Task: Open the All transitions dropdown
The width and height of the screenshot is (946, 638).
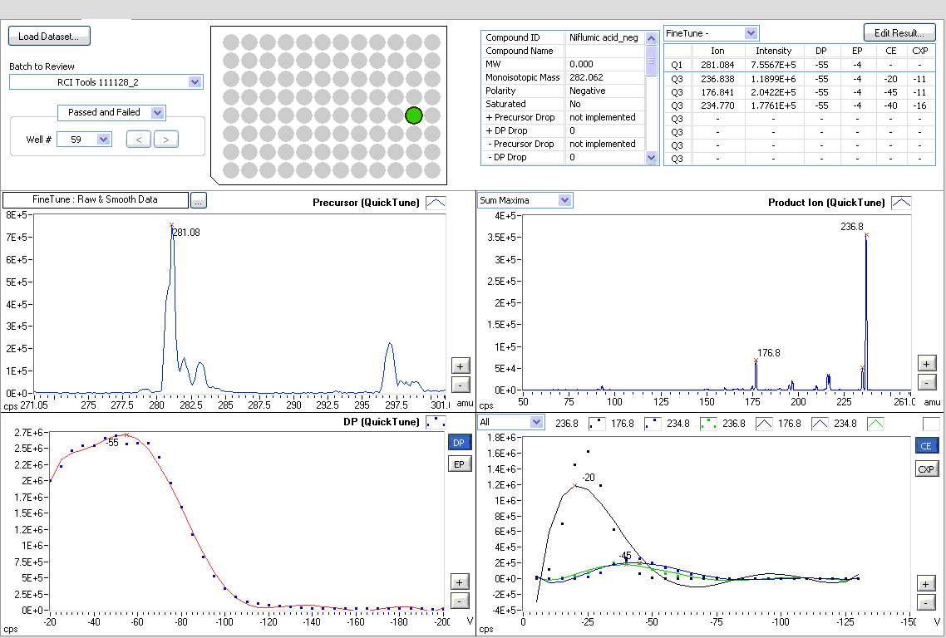Action: (536, 422)
